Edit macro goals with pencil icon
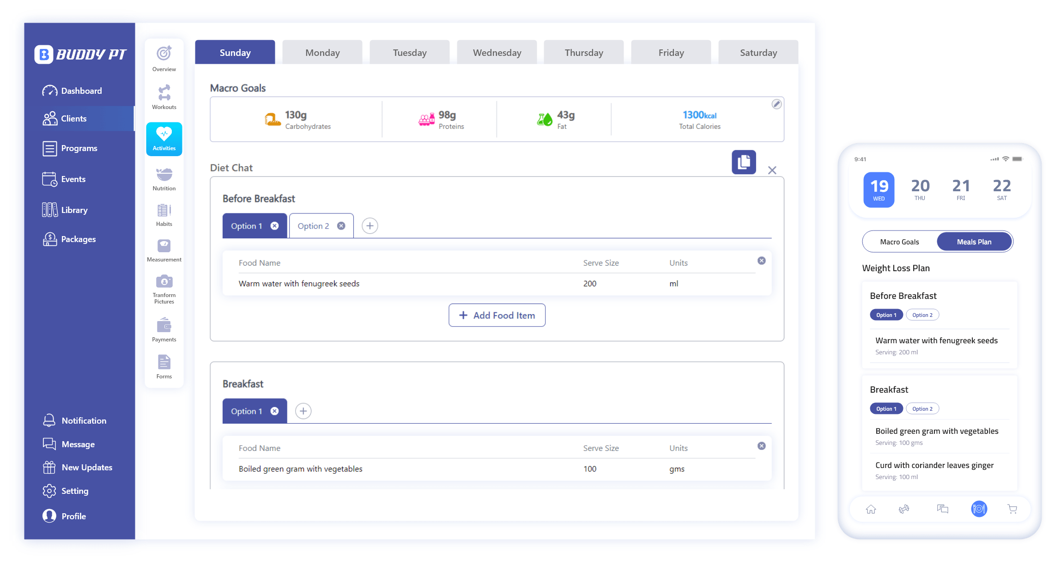The height and width of the screenshot is (565, 1049). tap(776, 104)
